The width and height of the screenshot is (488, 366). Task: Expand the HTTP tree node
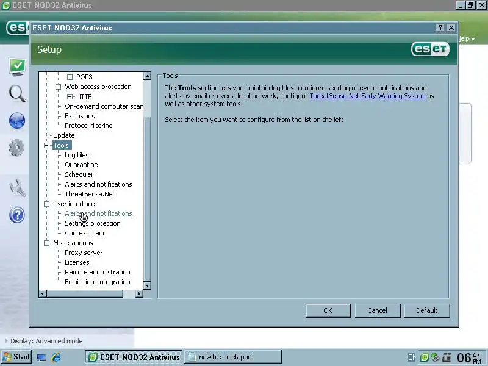coord(70,96)
